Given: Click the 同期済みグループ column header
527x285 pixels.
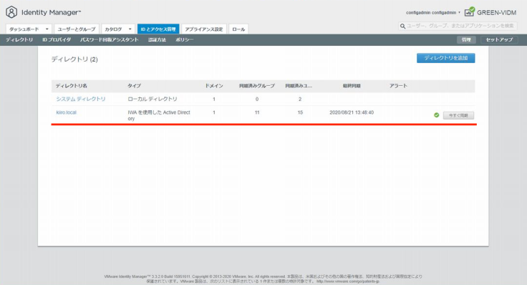Looking at the screenshot, I should 257,86.
